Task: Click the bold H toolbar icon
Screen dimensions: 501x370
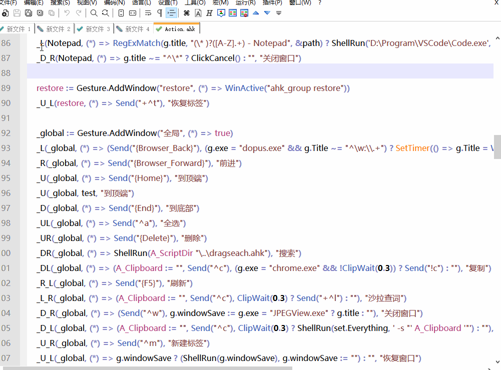Action: [x=209, y=13]
